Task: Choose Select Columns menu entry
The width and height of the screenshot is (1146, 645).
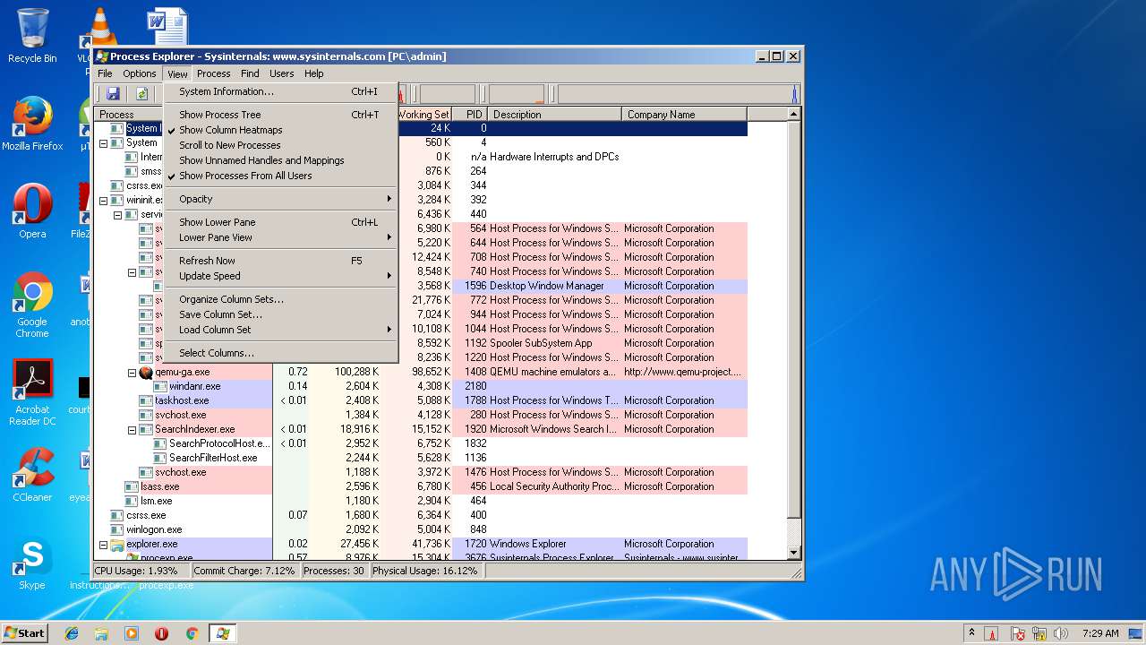Action: coord(281,353)
